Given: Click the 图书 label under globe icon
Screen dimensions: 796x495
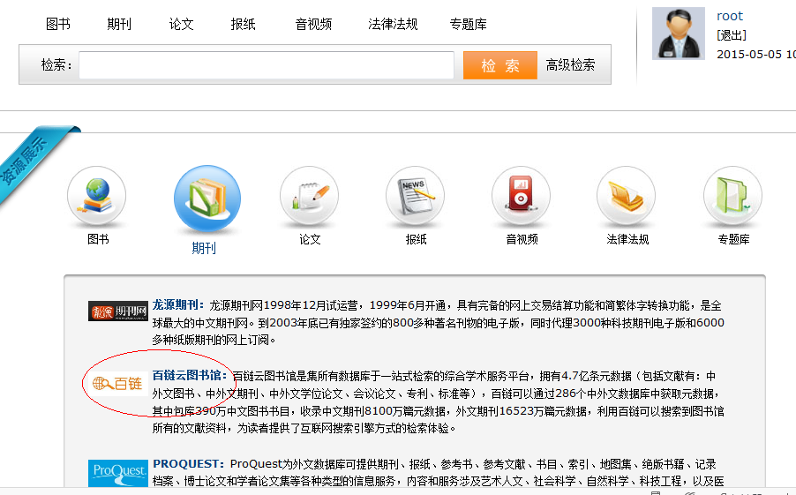Looking at the screenshot, I should pyautogui.click(x=98, y=239).
